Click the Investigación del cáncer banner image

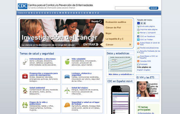(62, 33)
